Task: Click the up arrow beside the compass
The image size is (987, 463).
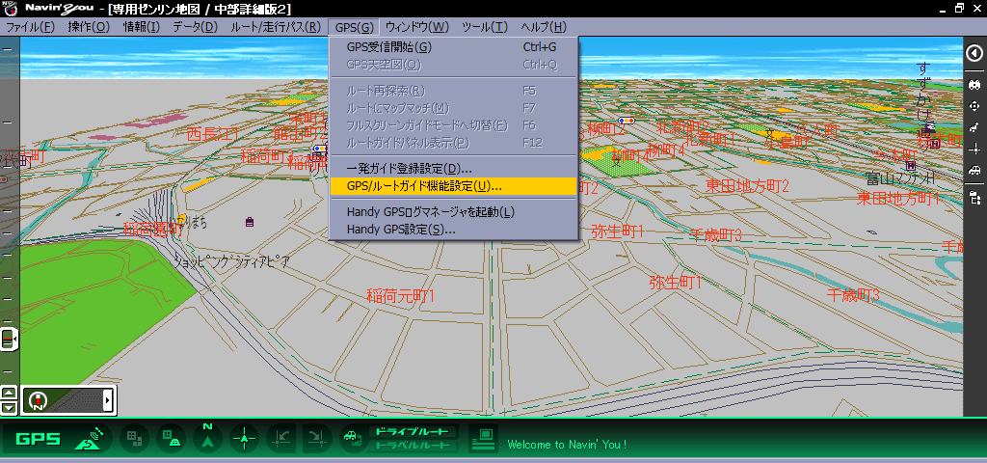Action: click(x=9, y=394)
